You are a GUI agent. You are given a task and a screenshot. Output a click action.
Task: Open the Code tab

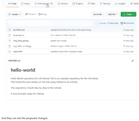click(x=12, y=4)
